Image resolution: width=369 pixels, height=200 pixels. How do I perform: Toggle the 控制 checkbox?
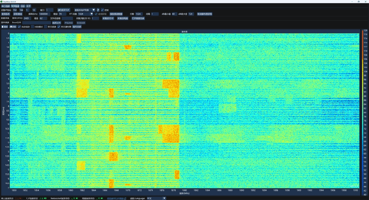point(102,10)
